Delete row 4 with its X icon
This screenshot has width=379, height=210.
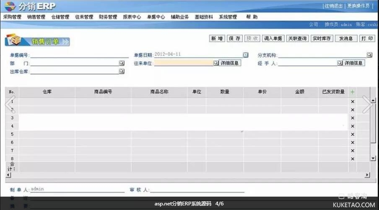point(353,126)
